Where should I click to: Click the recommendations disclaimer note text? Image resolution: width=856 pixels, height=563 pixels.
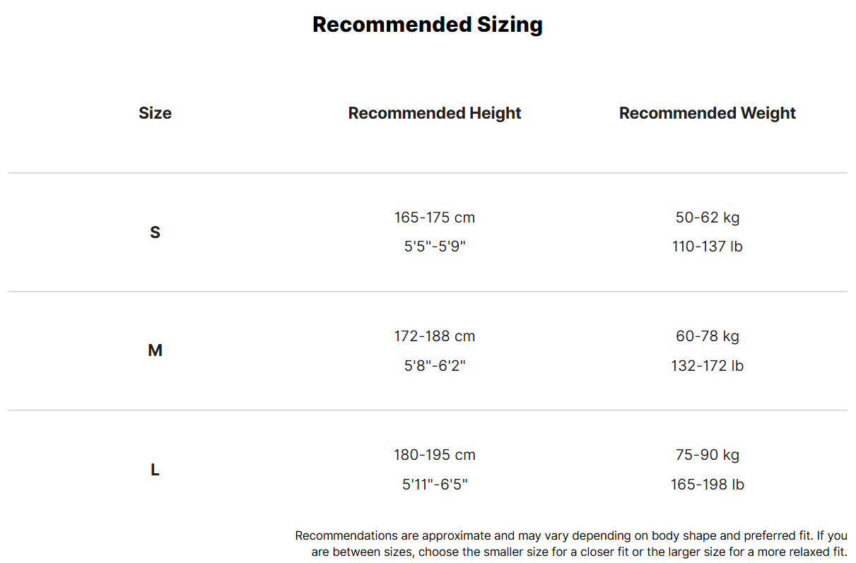pyautogui.click(x=571, y=544)
